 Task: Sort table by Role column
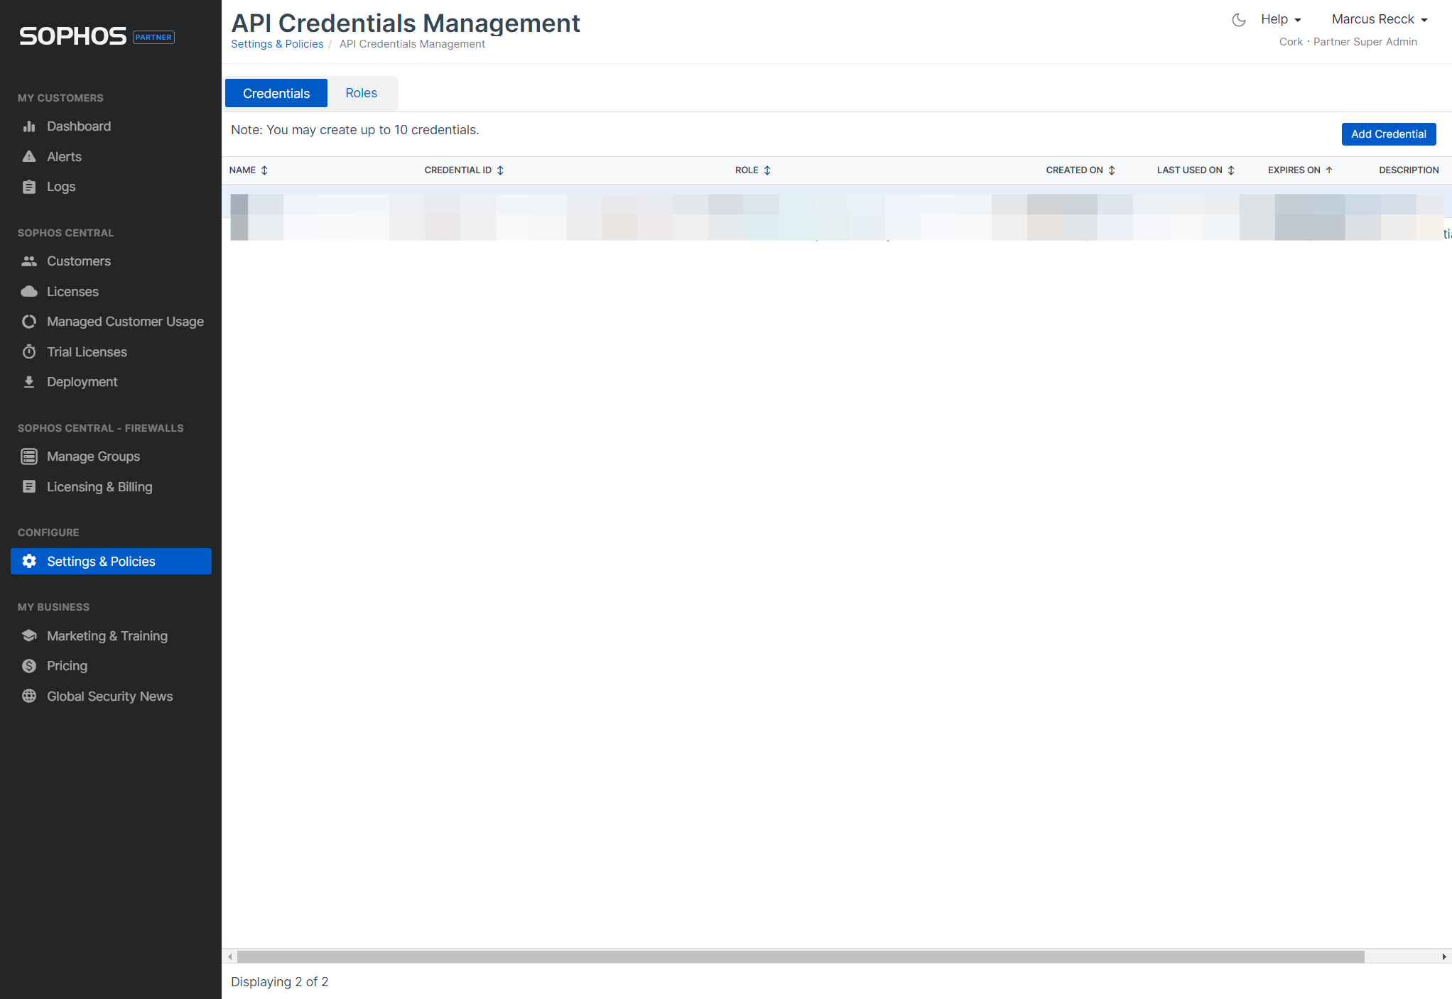(x=753, y=170)
